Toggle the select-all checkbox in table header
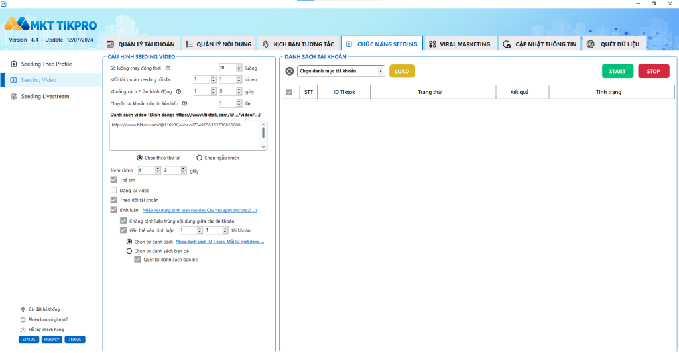This screenshot has height=353, width=679. click(x=289, y=92)
